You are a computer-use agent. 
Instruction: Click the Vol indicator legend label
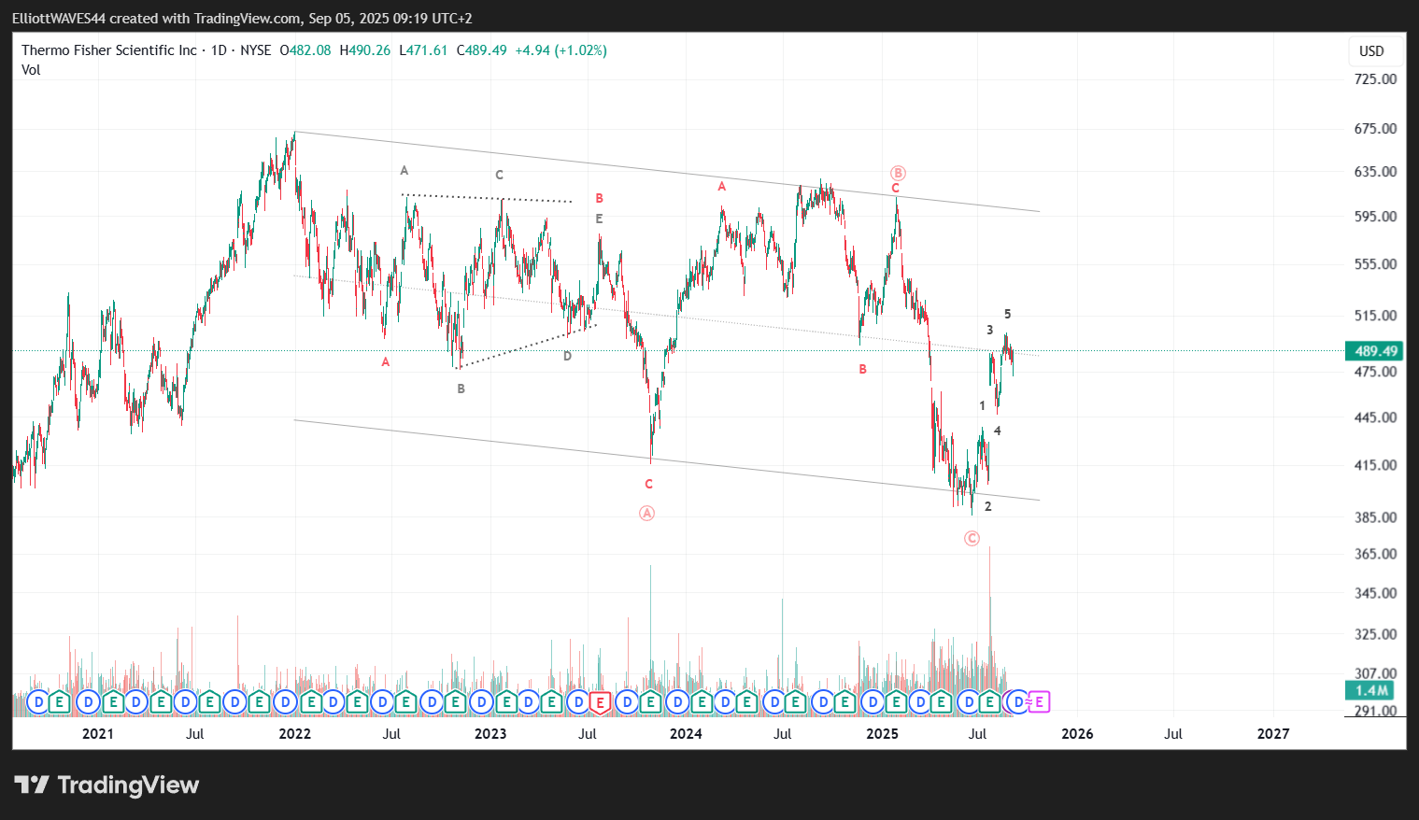click(x=31, y=70)
